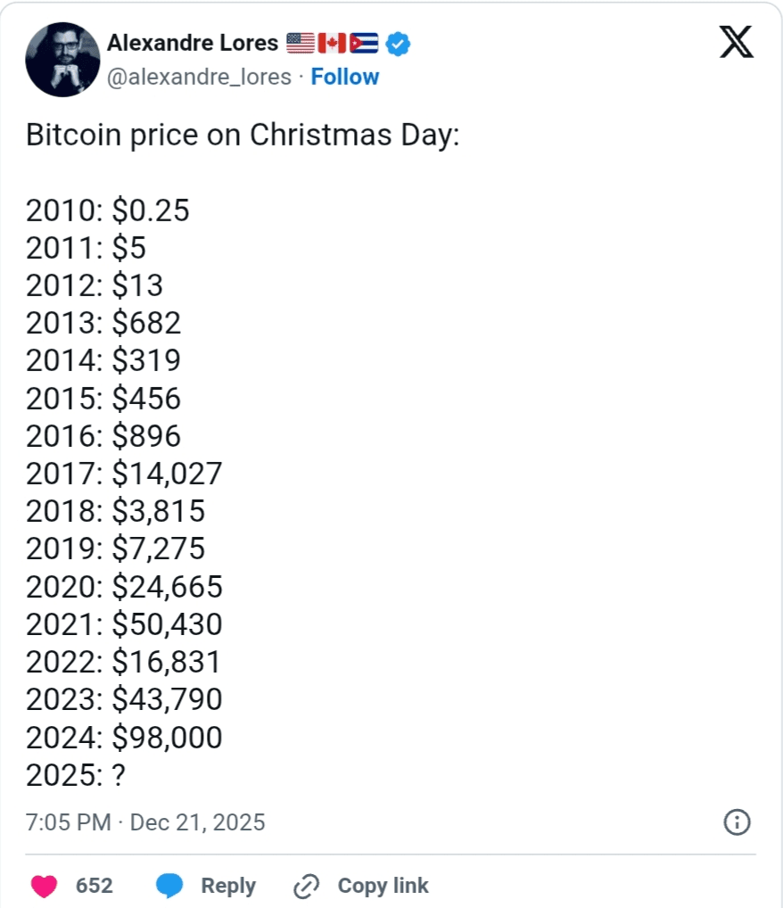This screenshot has width=783, height=908.
Task: Click the Copy link label
Action: 383,886
